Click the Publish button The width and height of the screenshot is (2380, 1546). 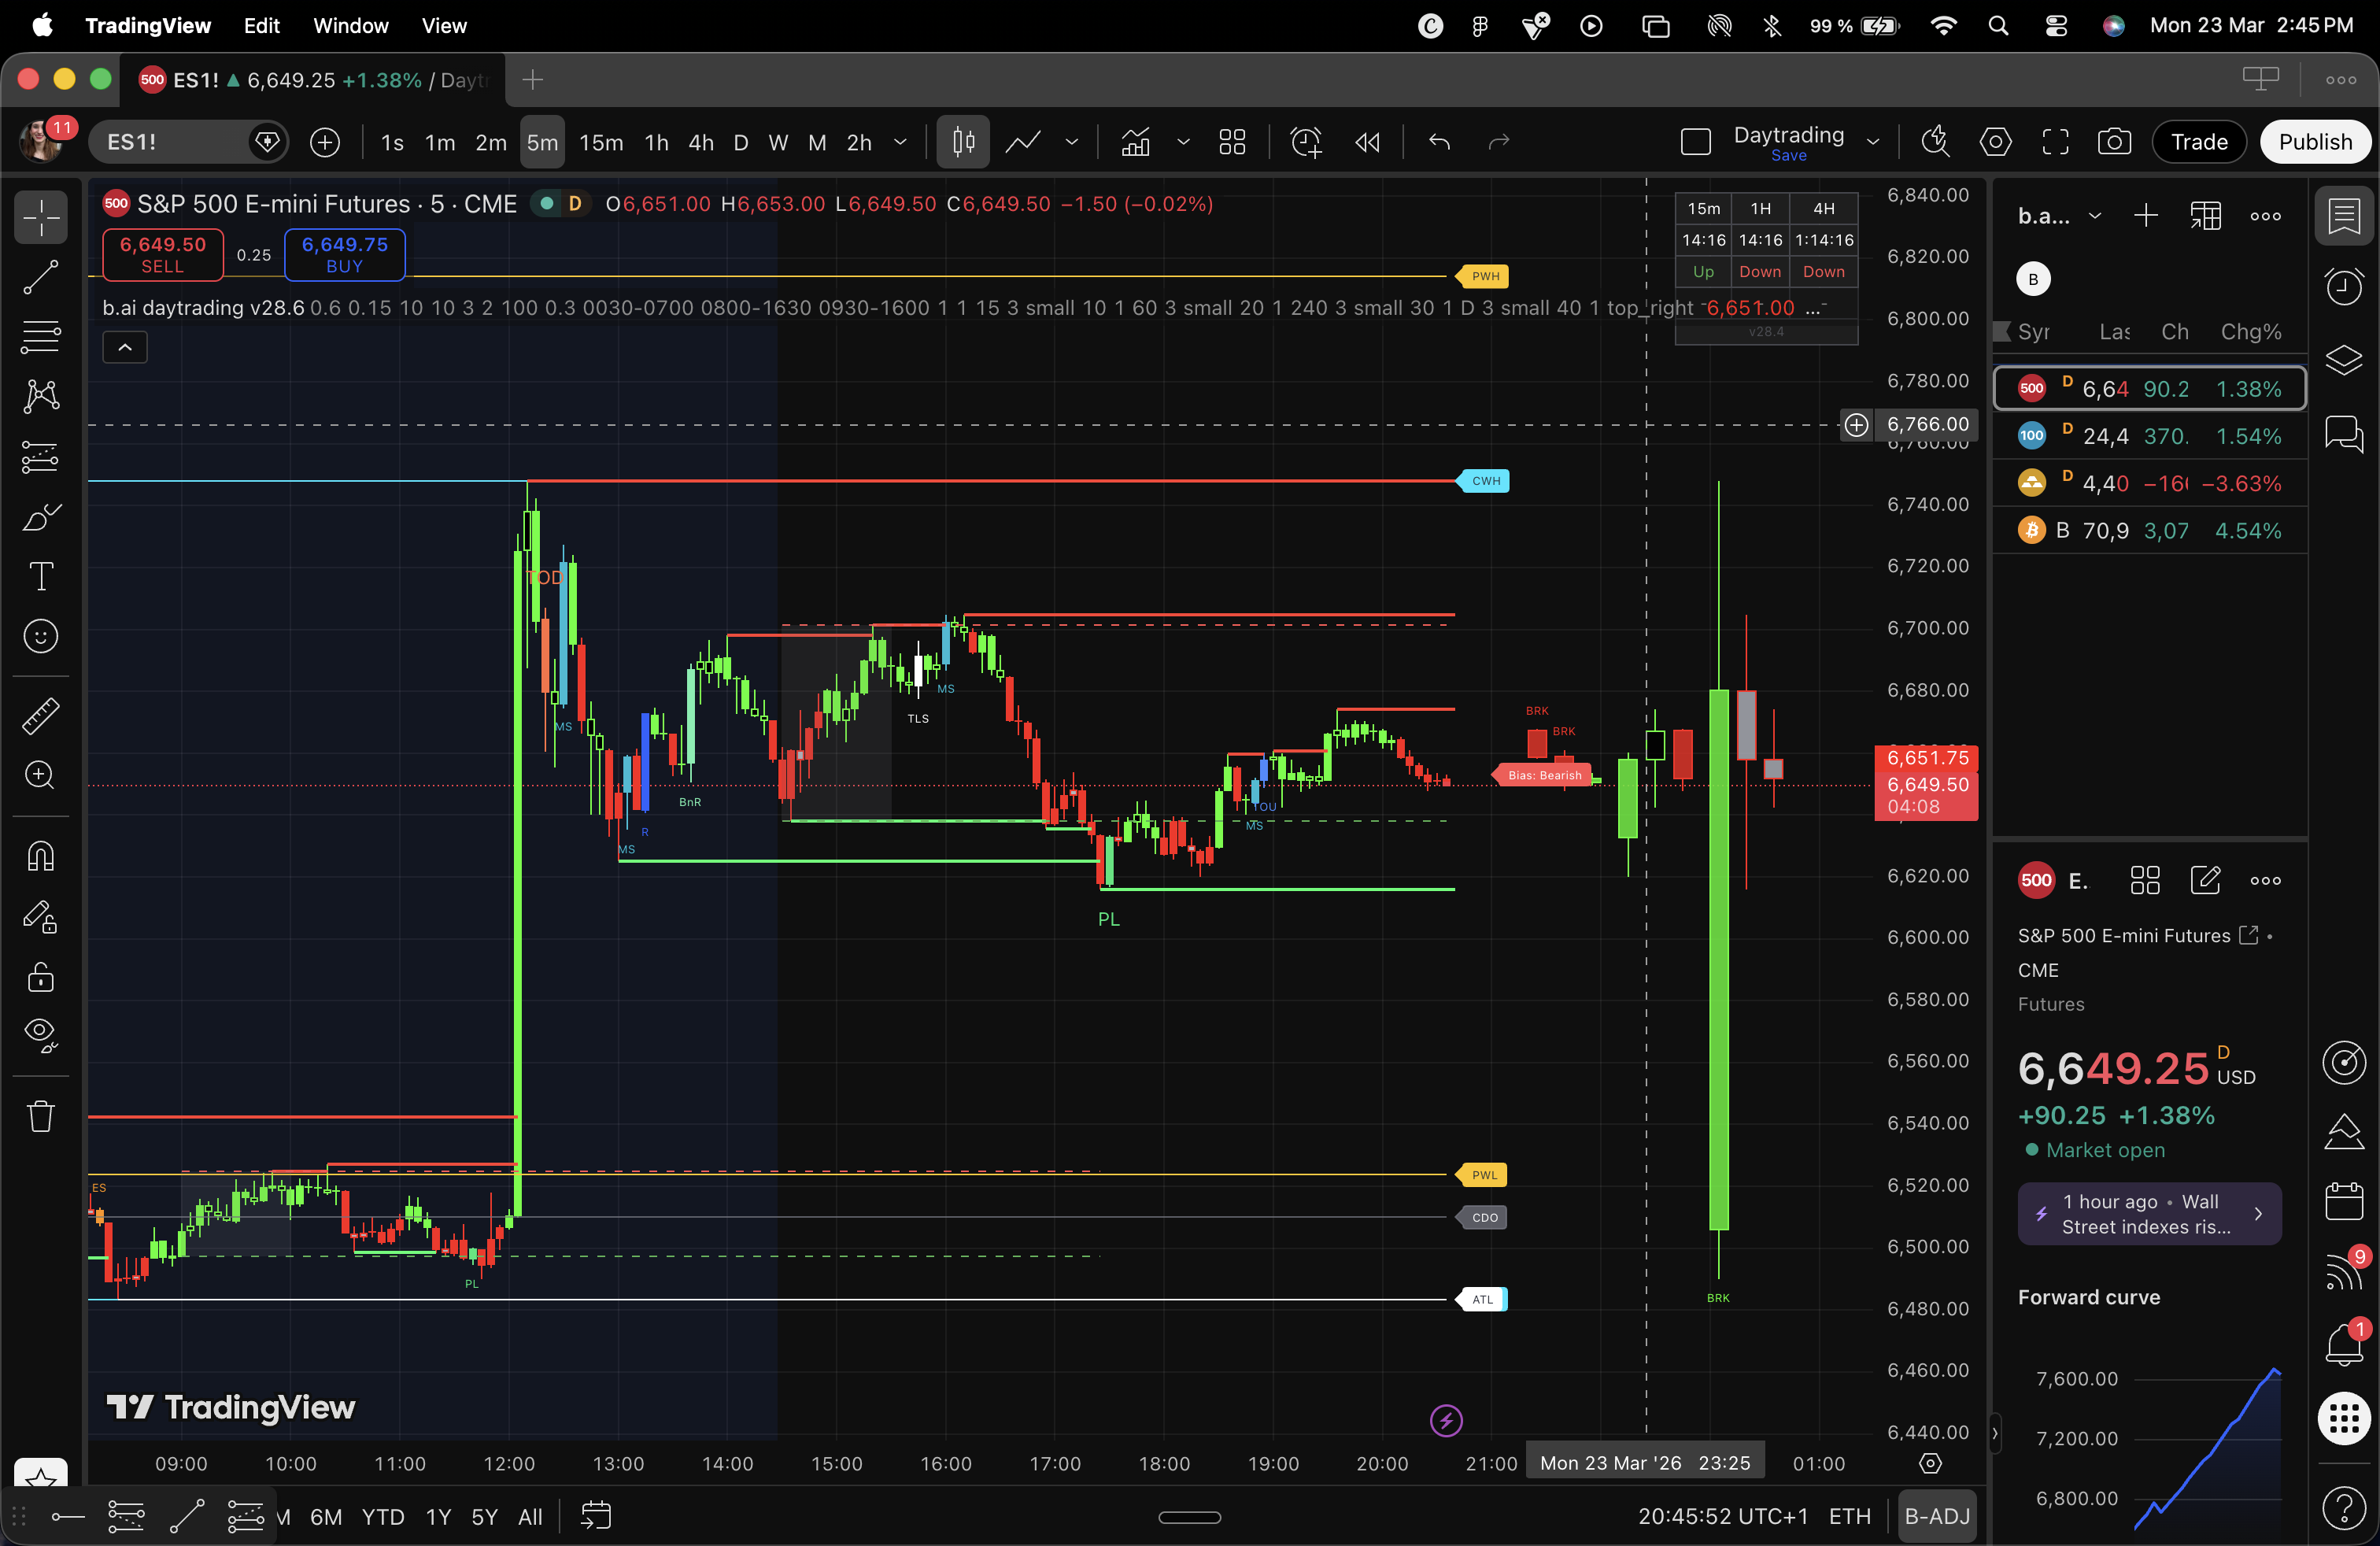(x=2315, y=142)
